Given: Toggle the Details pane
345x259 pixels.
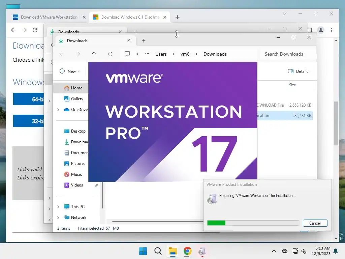Looking at the screenshot, I should tap(298, 71).
